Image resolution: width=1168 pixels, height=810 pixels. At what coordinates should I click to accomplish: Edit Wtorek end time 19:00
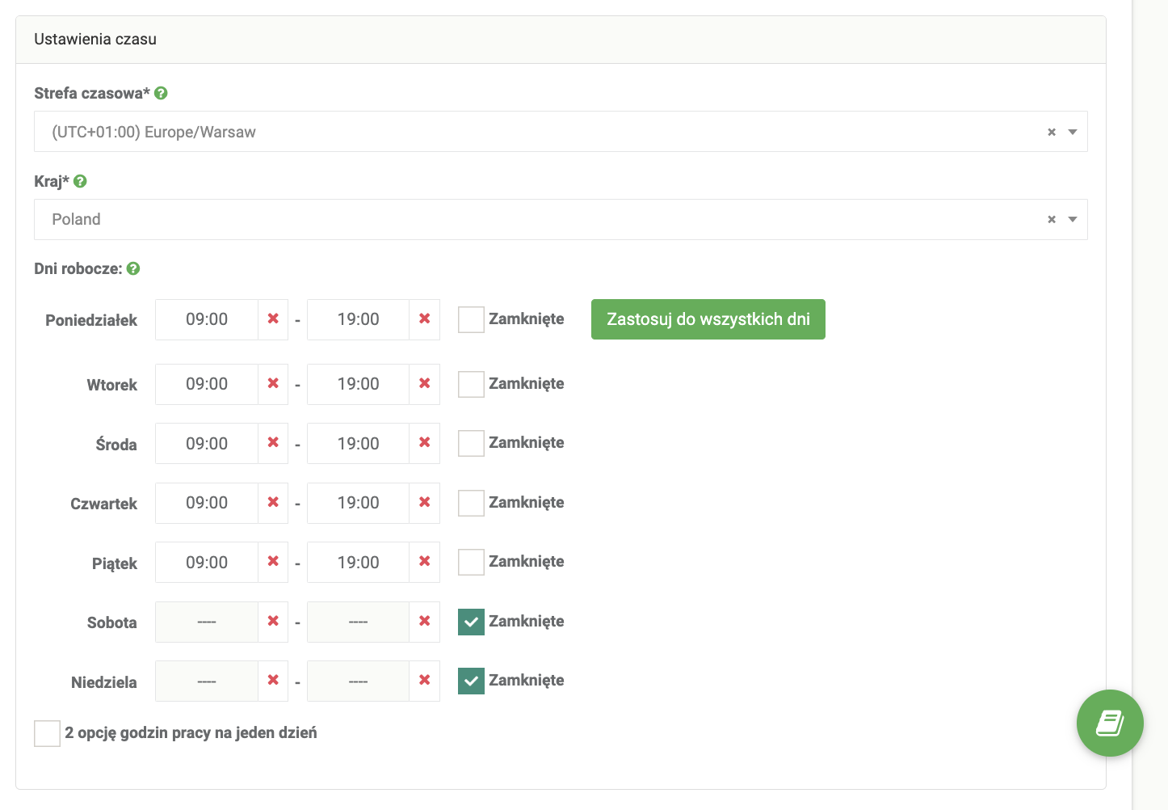click(x=359, y=384)
